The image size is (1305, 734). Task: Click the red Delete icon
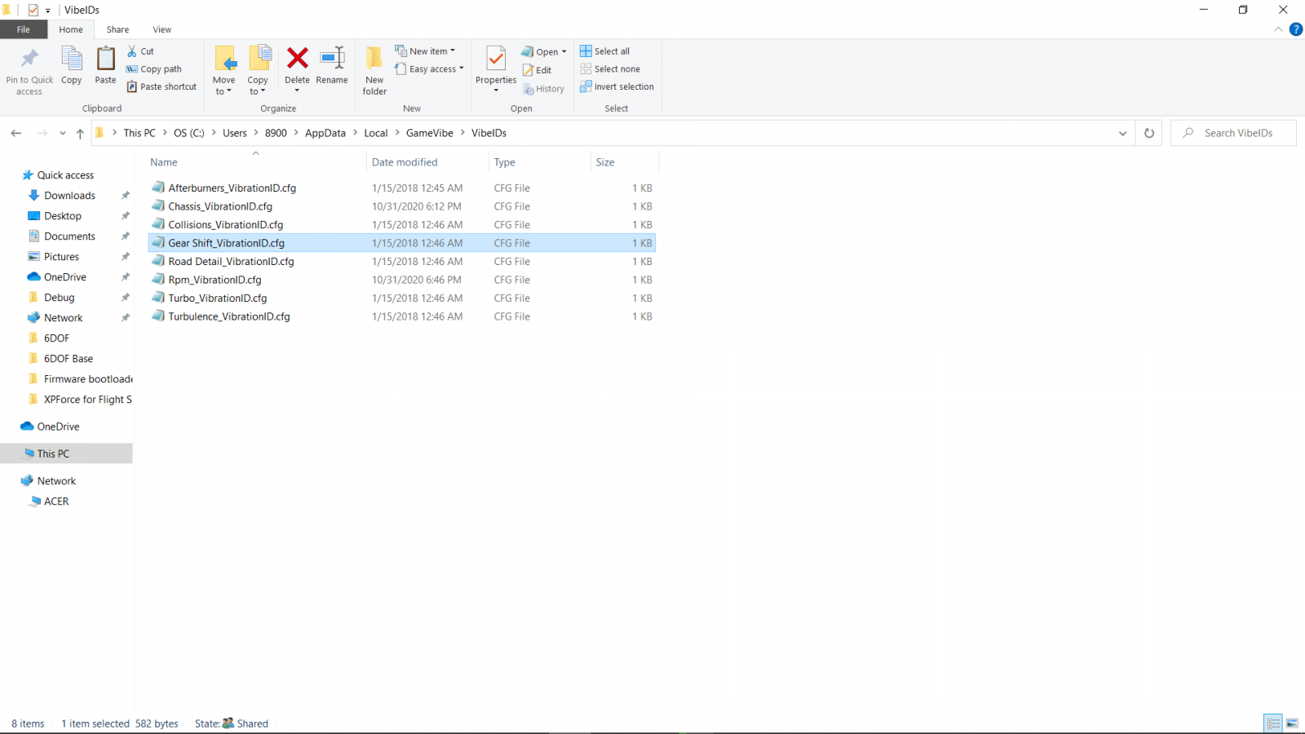coord(298,58)
